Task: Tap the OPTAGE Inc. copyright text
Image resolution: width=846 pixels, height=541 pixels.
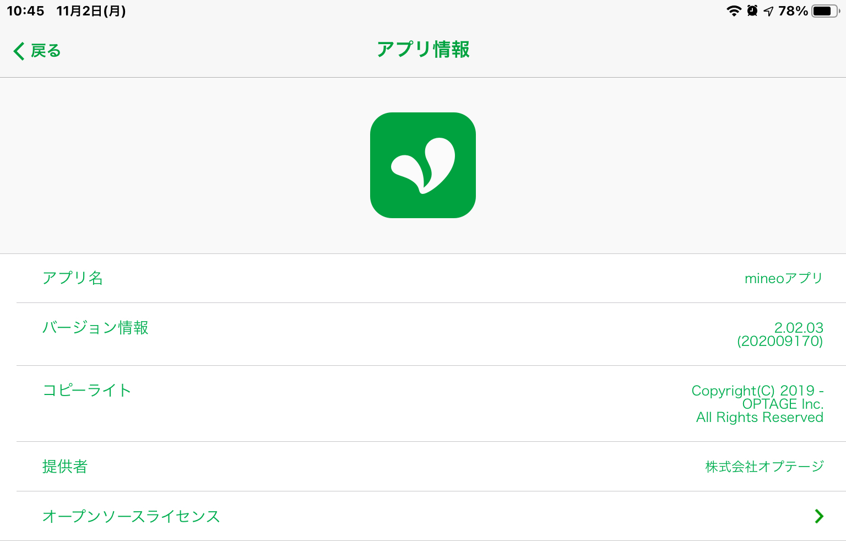Action: click(783, 404)
